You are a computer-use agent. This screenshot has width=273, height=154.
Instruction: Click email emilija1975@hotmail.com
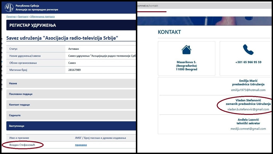pyautogui.click(x=248, y=90)
